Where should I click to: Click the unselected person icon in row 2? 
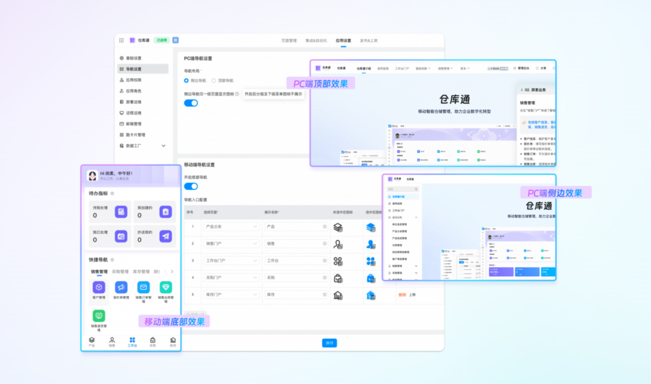click(338, 244)
